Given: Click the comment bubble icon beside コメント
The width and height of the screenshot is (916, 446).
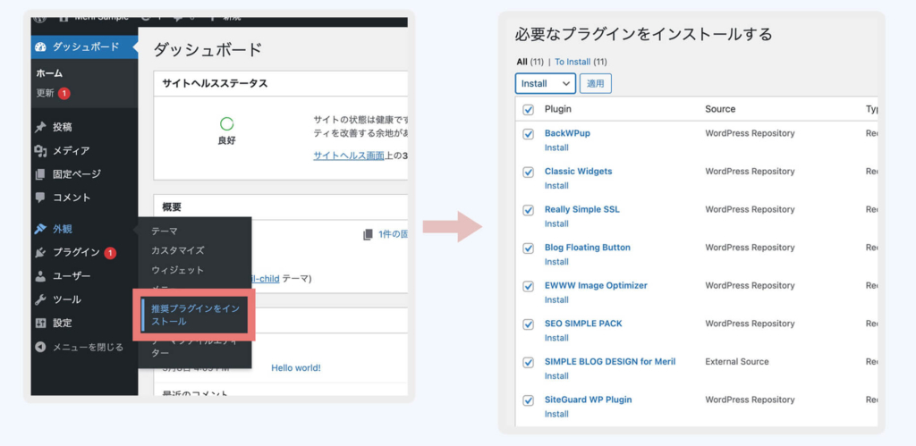Looking at the screenshot, I should [x=40, y=198].
